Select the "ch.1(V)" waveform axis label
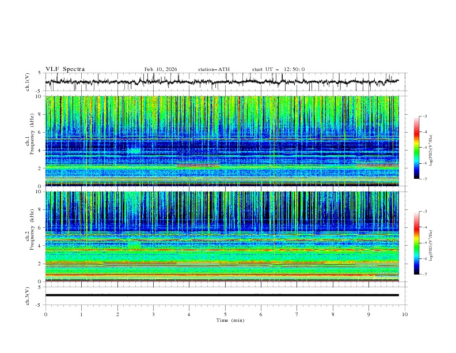This screenshot has height=353, width=456. tap(28, 82)
